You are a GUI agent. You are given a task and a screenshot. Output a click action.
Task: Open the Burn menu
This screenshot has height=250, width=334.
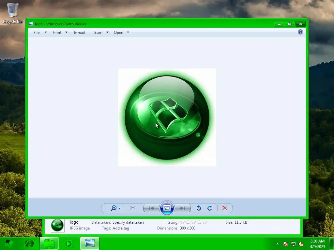[x=98, y=32]
